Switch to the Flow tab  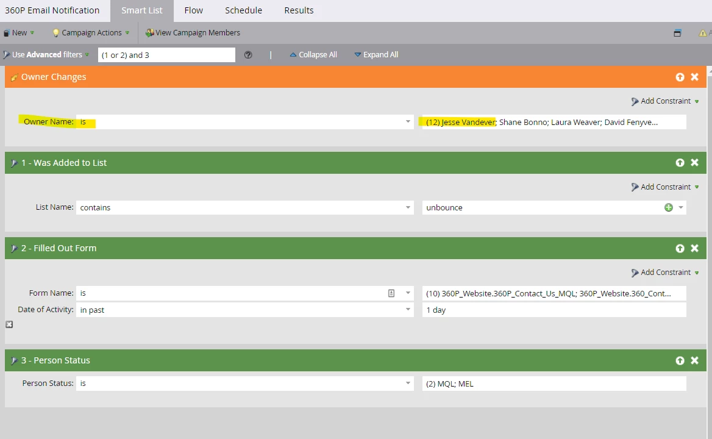(193, 10)
